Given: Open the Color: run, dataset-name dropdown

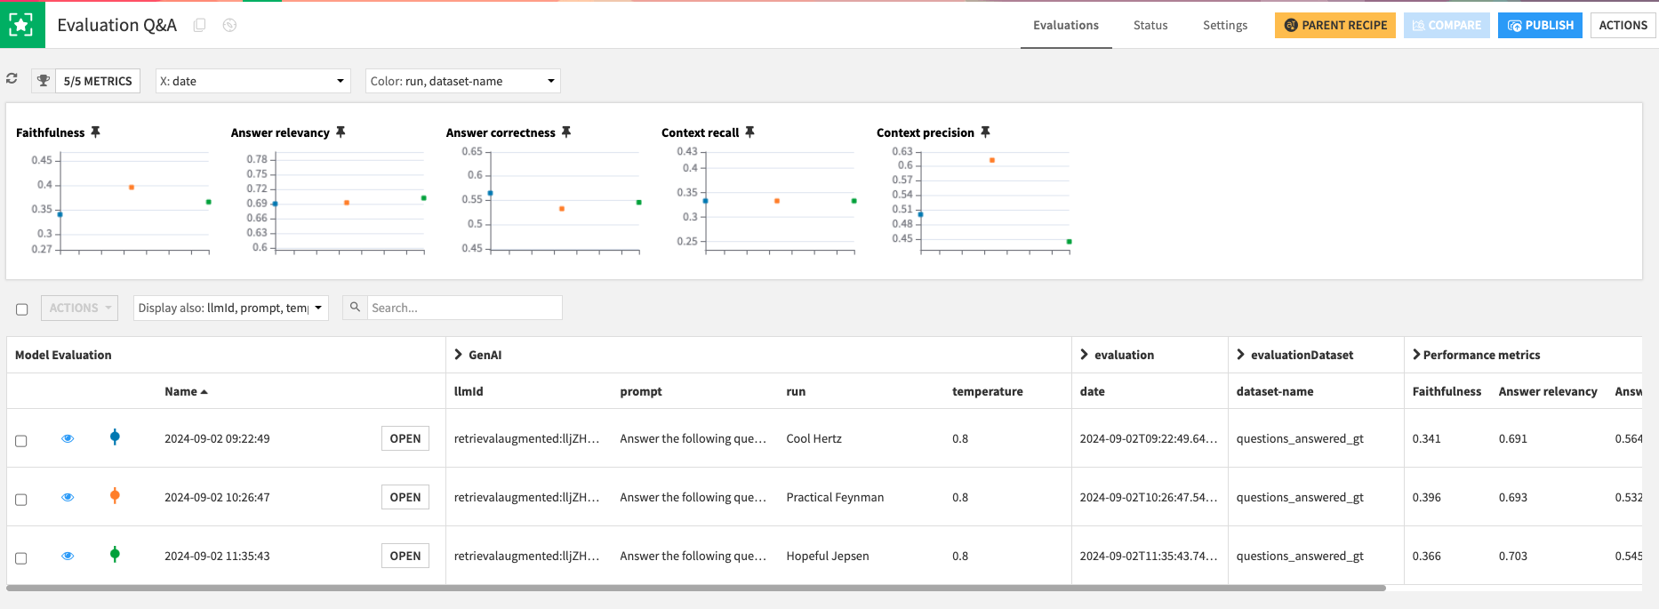Looking at the screenshot, I should 462,81.
